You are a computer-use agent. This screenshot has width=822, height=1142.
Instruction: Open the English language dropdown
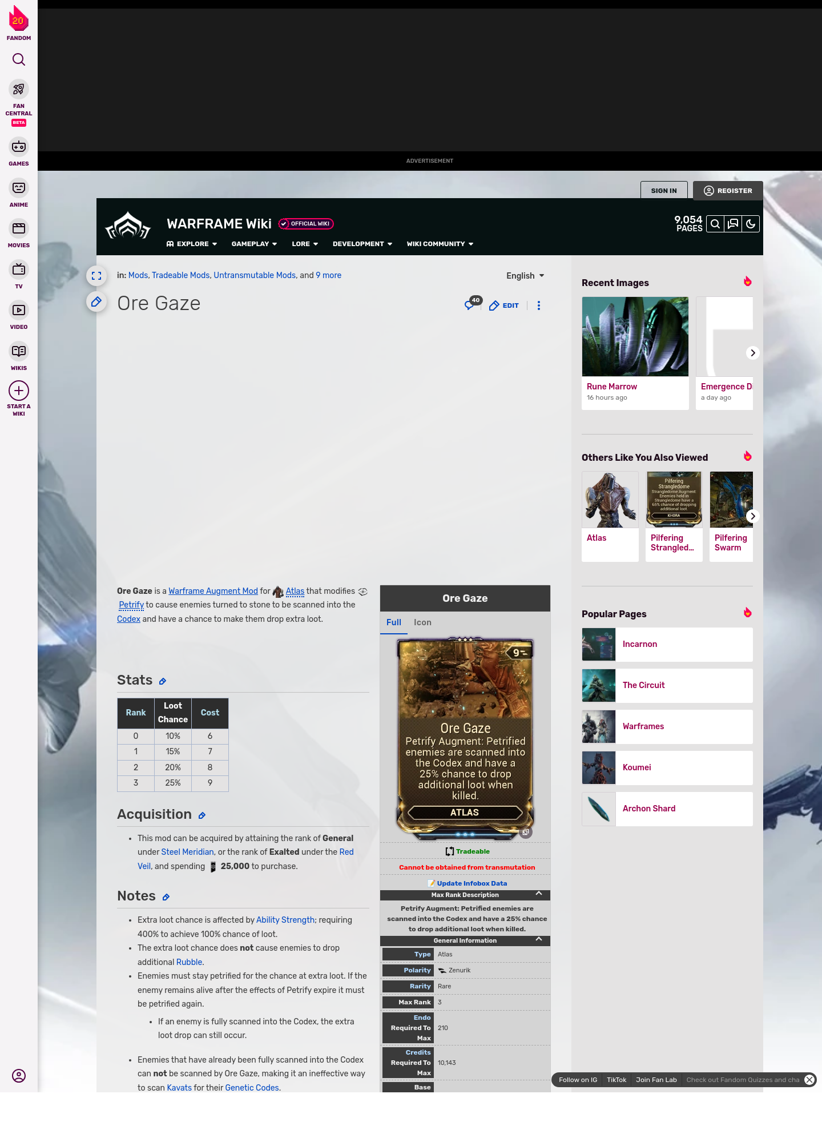tap(525, 276)
